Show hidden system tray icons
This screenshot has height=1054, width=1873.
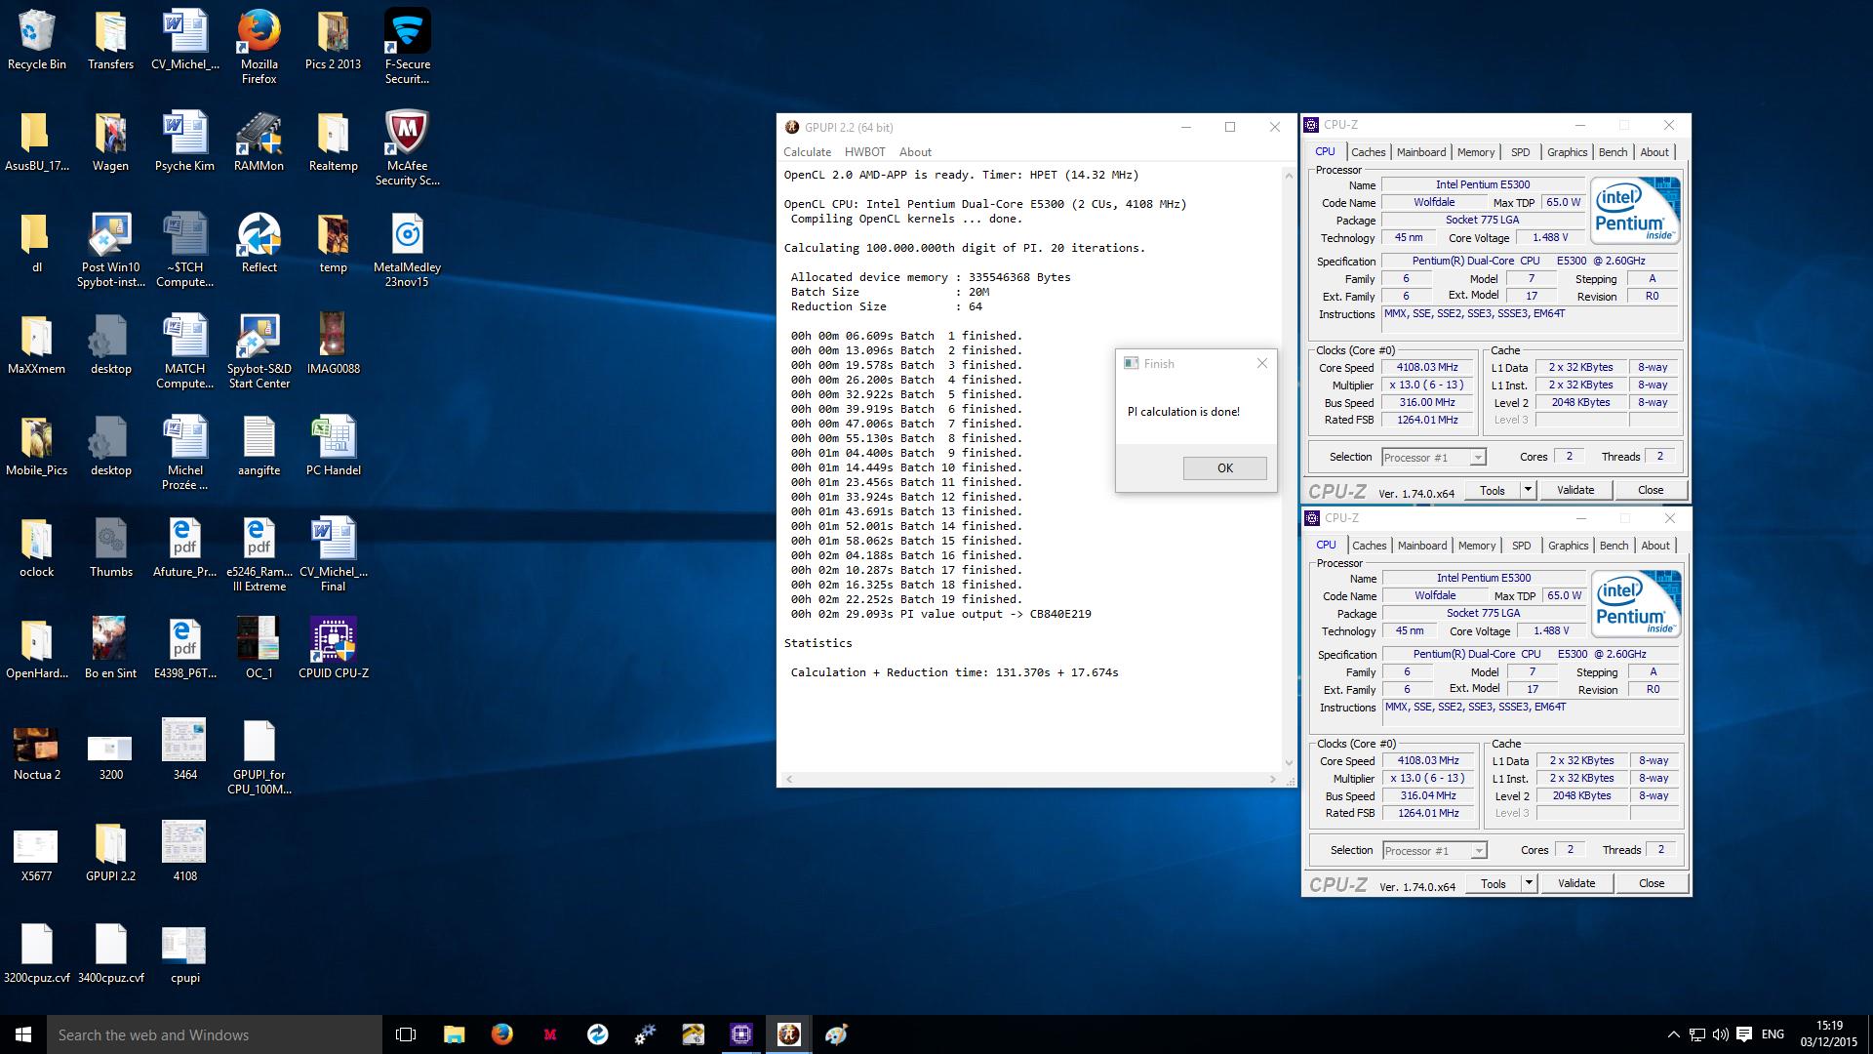(x=1674, y=1034)
